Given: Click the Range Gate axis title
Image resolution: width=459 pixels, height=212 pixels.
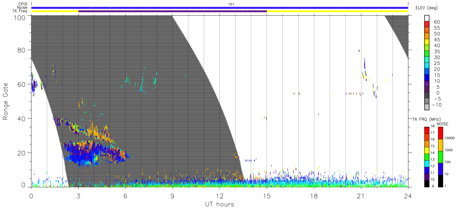Looking at the screenshot, I should 6,101.
